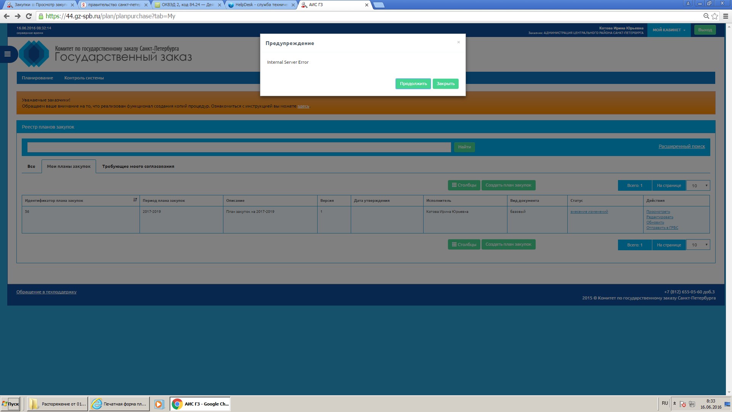
Task: Switch to the Все tab
Action: [x=31, y=166]
